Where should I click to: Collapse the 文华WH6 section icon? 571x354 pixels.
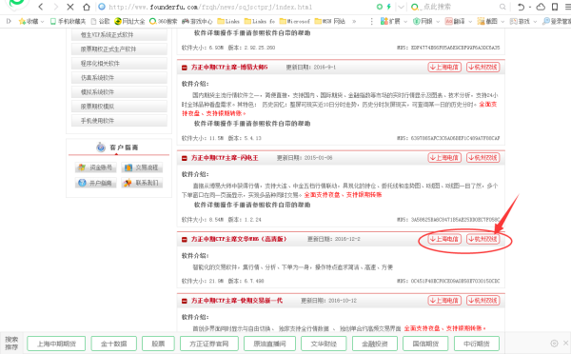185,239
